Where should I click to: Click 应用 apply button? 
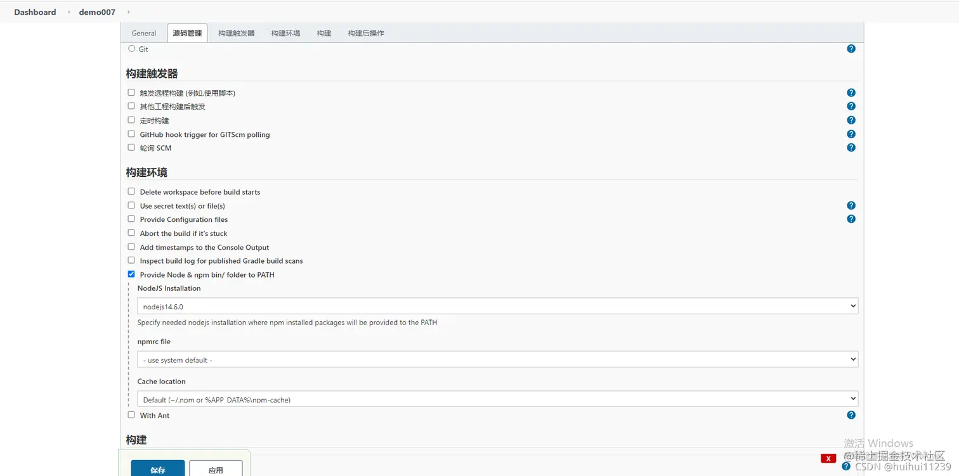pos(216,469)
